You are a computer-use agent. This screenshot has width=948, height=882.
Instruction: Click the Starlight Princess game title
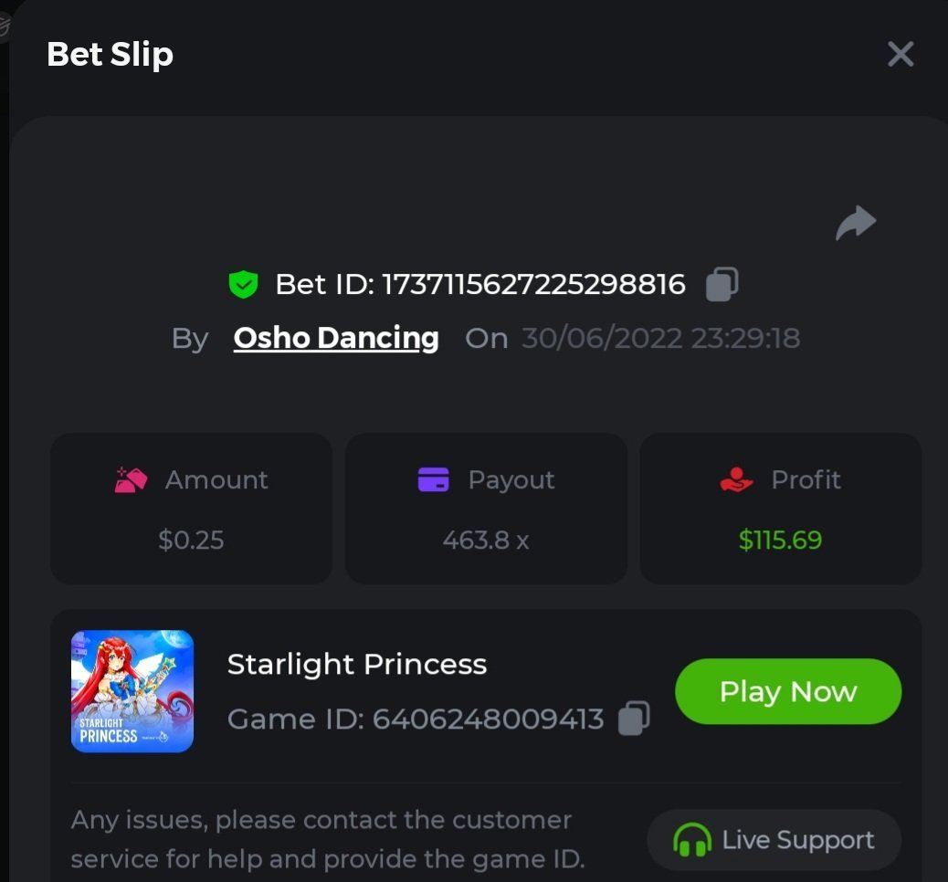click(x=357, y=664)
